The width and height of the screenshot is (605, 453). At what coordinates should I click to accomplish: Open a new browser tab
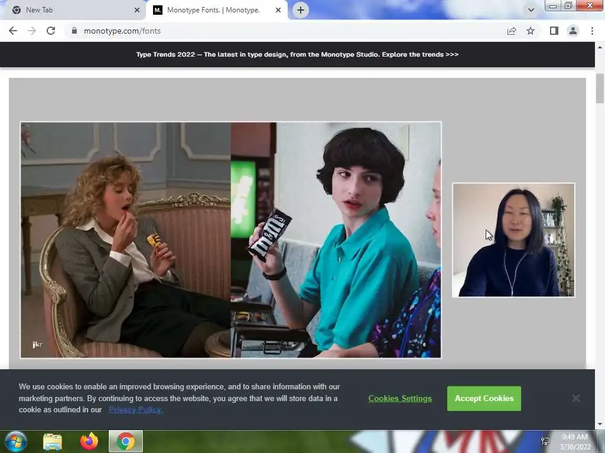tap(301, 10)
